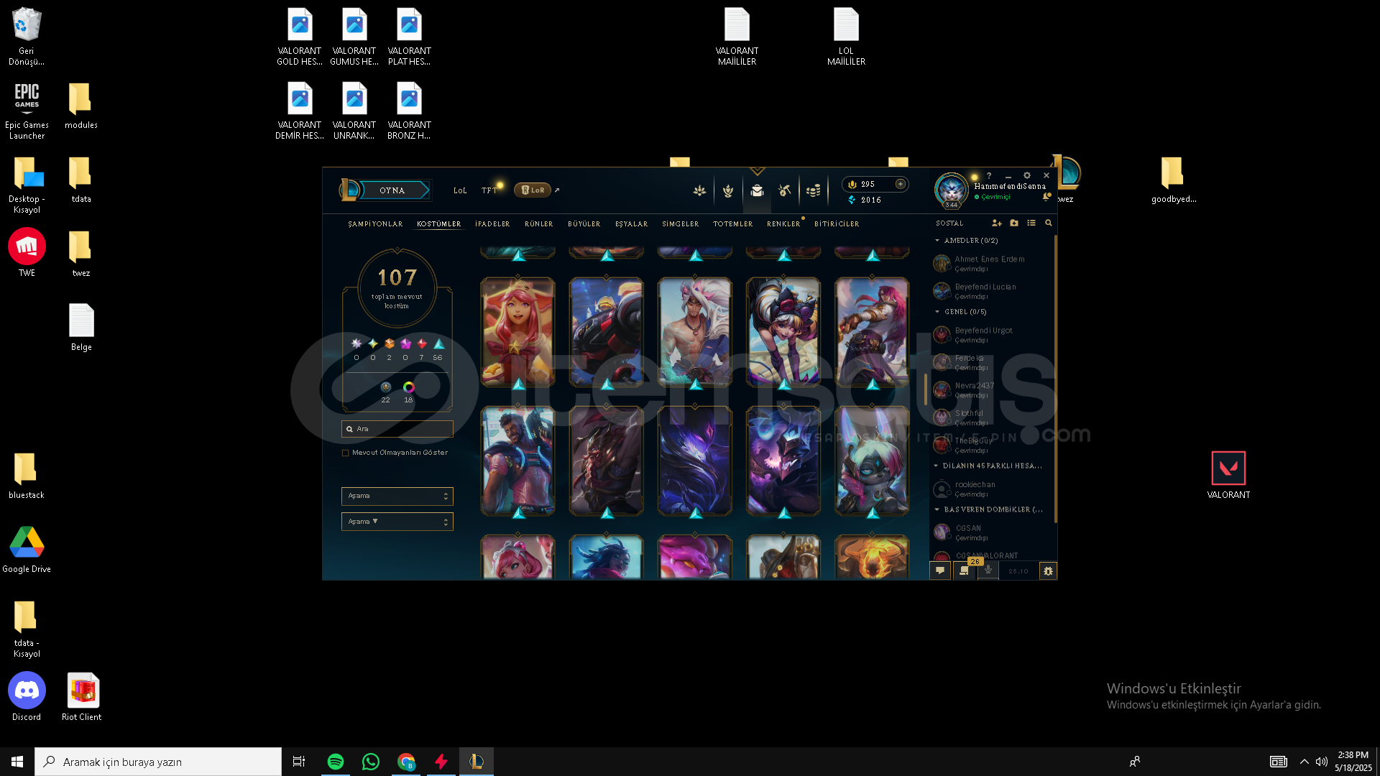Collapse the BAS VEREN DOMBİKLER group

(x=937, y=509)
